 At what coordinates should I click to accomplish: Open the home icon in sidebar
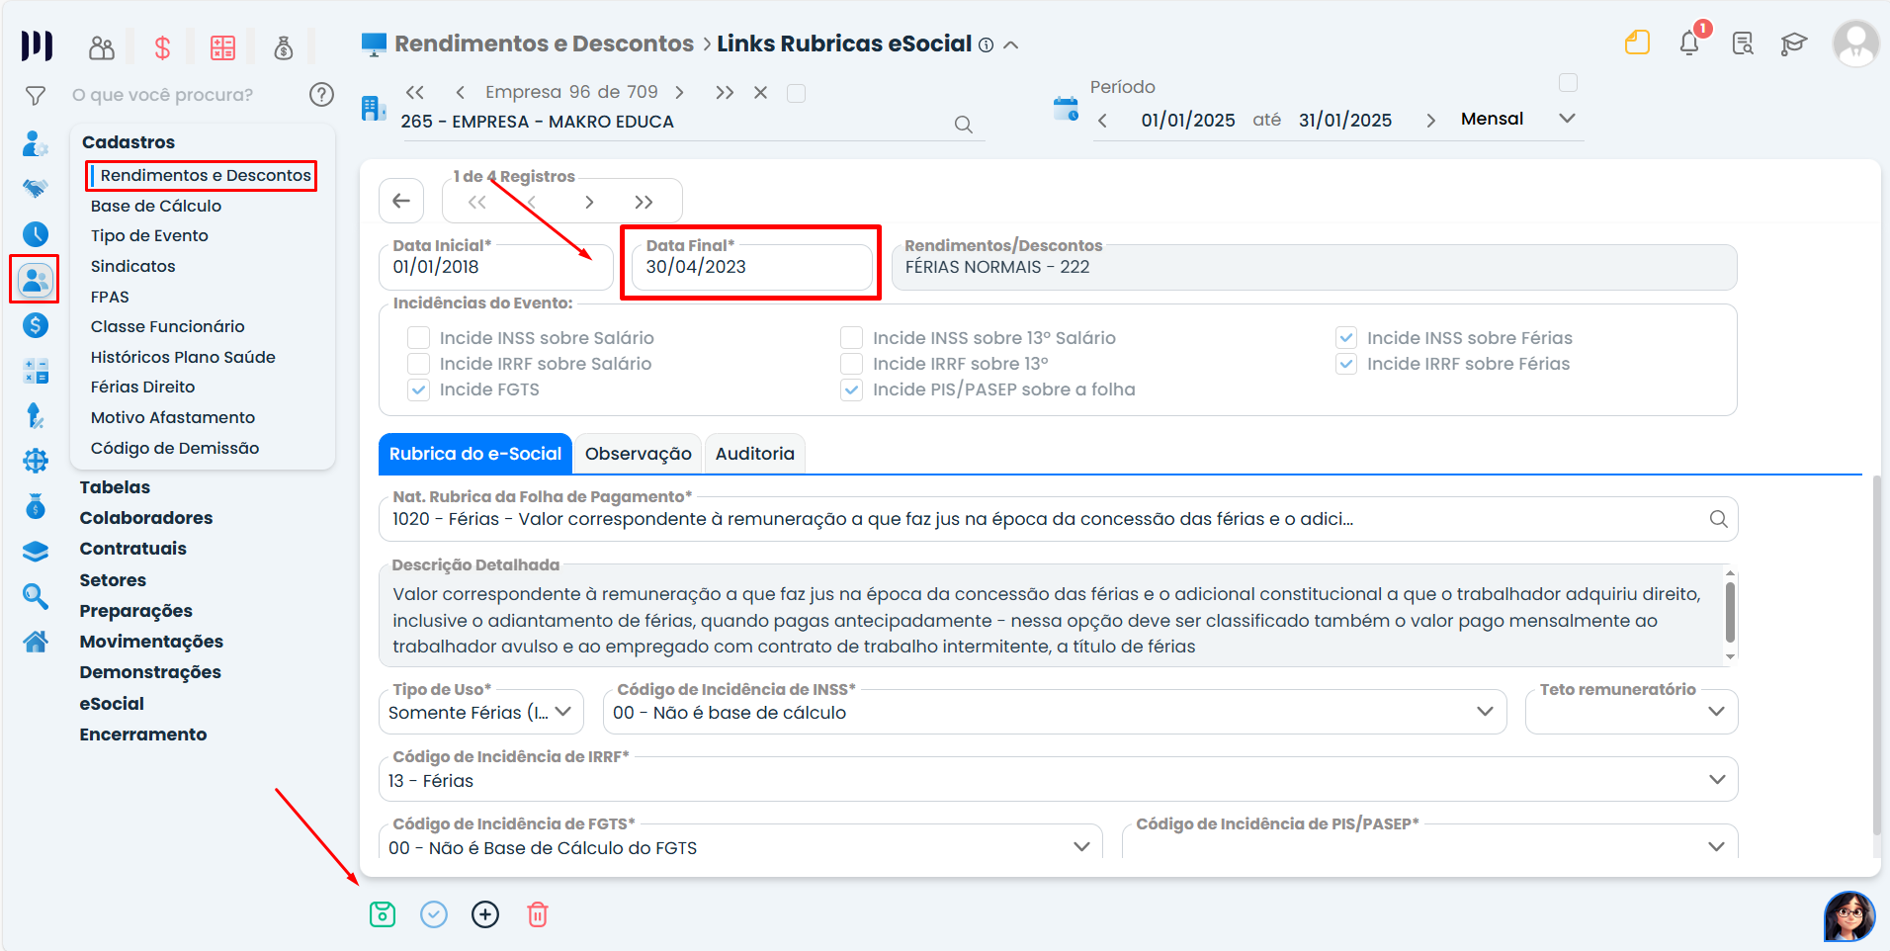(x=36, y=642)
